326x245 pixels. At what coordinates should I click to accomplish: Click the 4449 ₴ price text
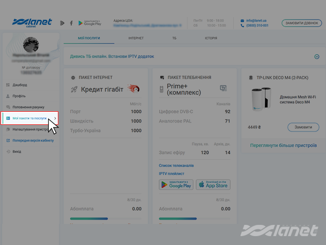(x=254, y=127)
